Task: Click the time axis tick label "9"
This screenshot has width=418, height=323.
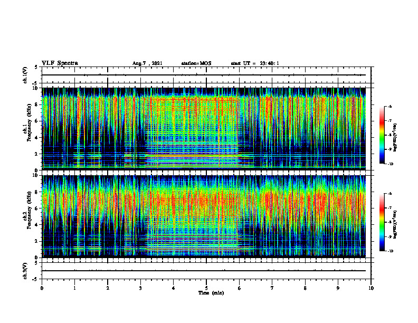Action: point(338,288)
